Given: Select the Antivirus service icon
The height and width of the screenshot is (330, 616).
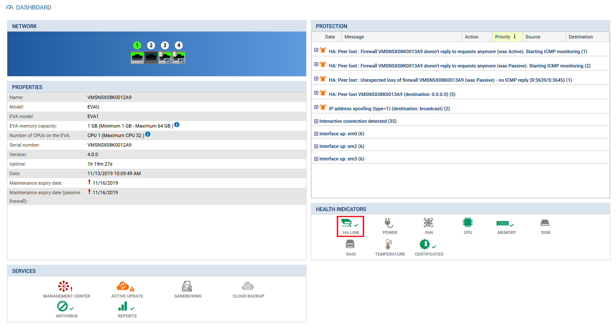Looking at the screenshot, I should tap(62, 307).
